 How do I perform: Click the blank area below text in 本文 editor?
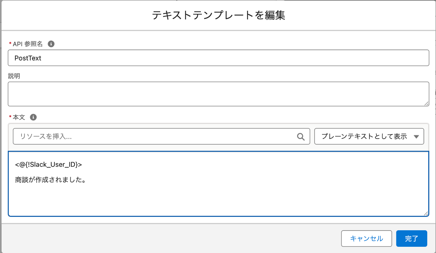[x=218, y=199]
